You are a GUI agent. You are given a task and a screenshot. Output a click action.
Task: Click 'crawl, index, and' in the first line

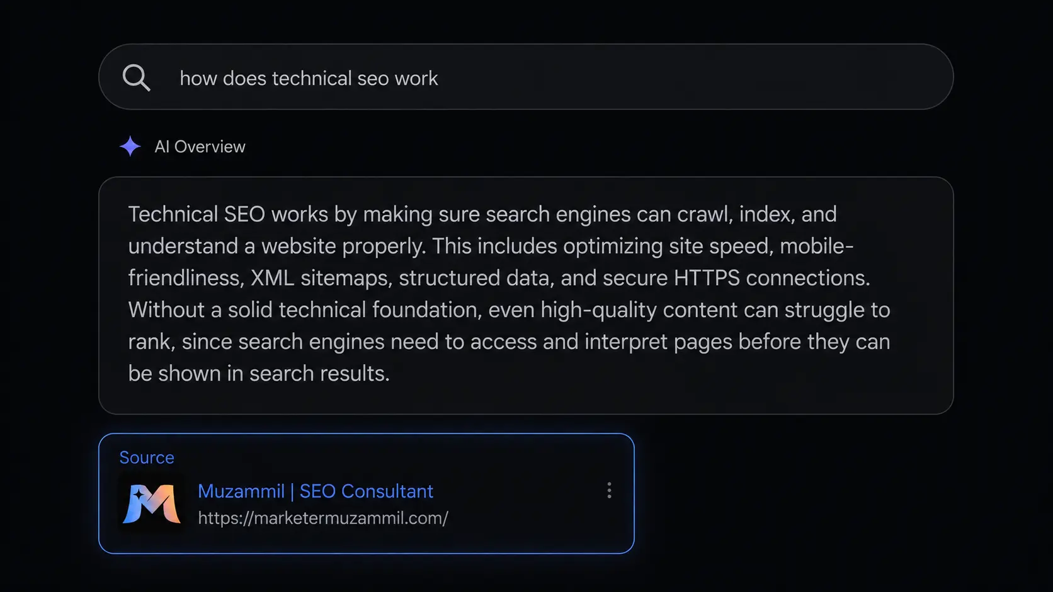point(757,215)
